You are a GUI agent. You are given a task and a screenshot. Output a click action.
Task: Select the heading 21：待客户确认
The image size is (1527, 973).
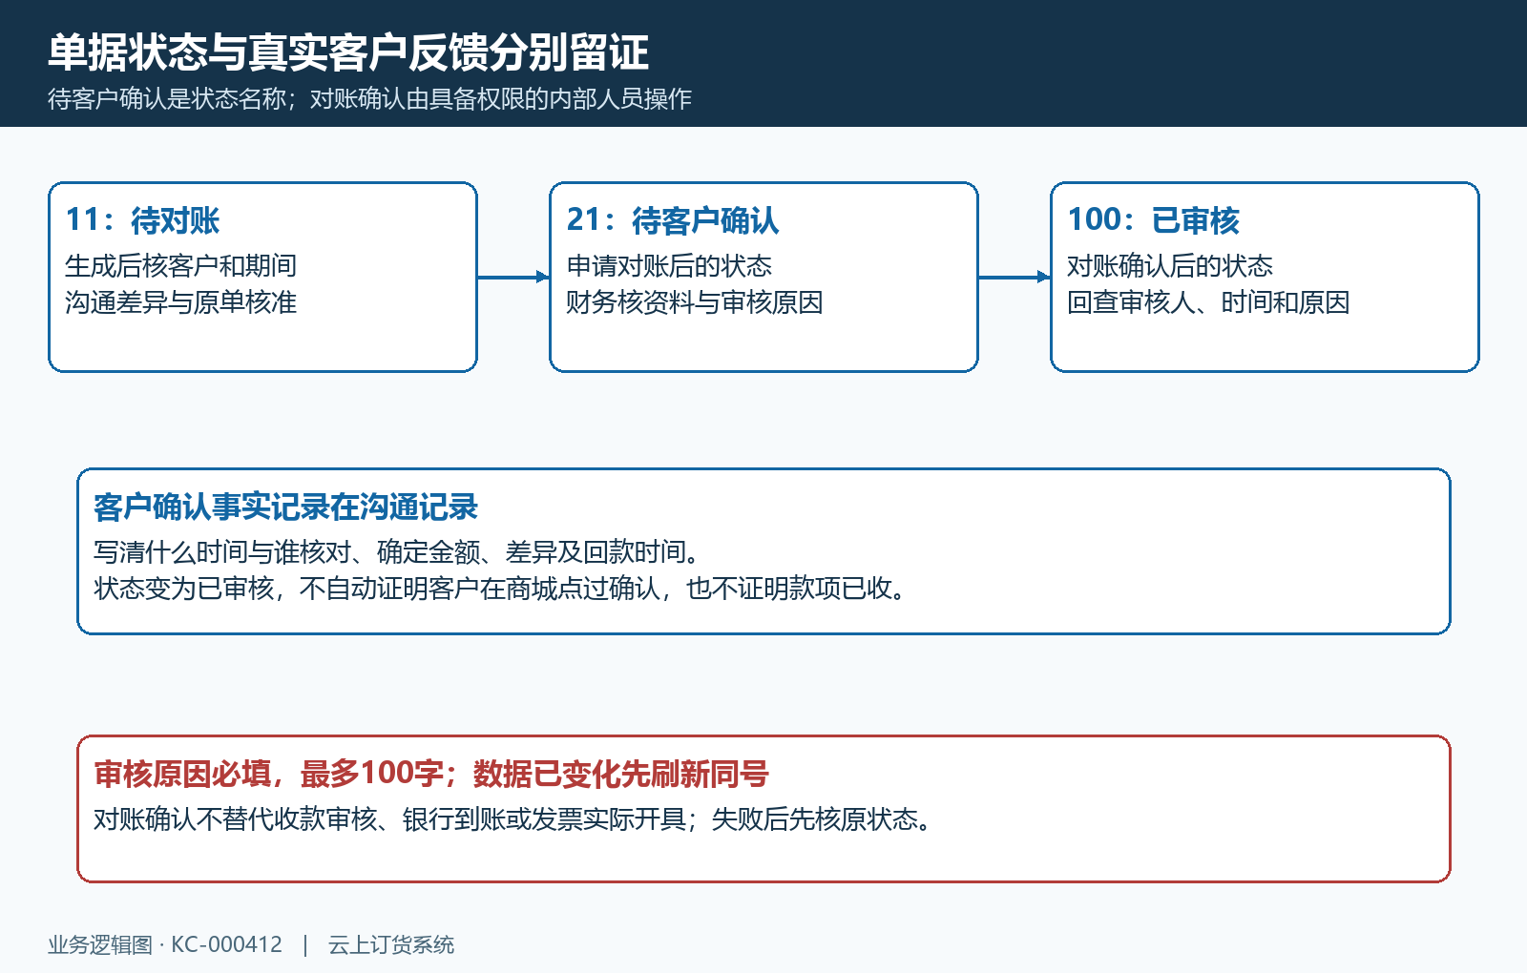(x=673, y=220)
